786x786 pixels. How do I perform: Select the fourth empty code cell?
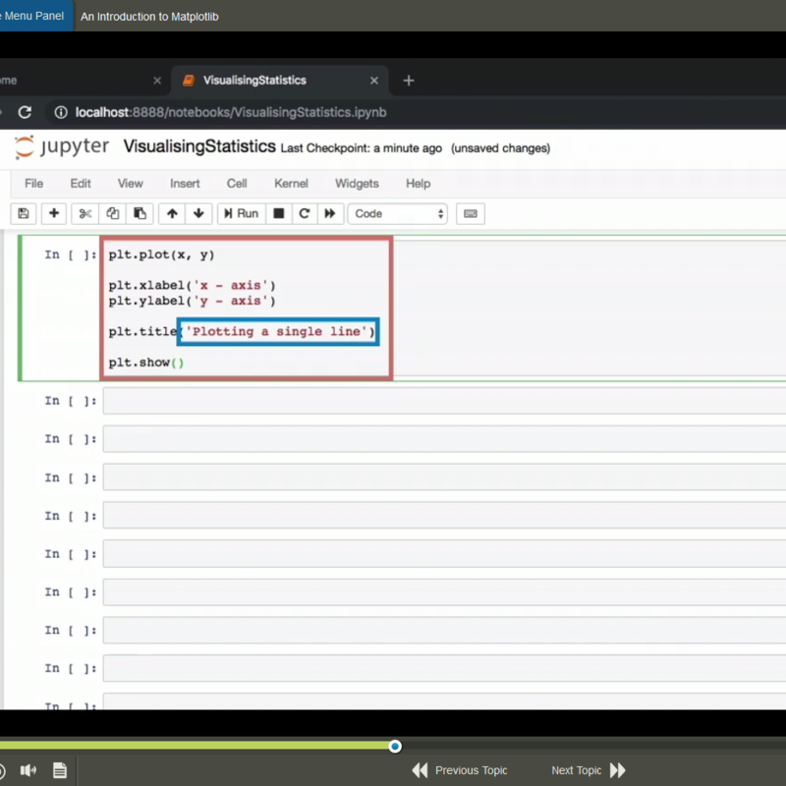pos(444,516)
